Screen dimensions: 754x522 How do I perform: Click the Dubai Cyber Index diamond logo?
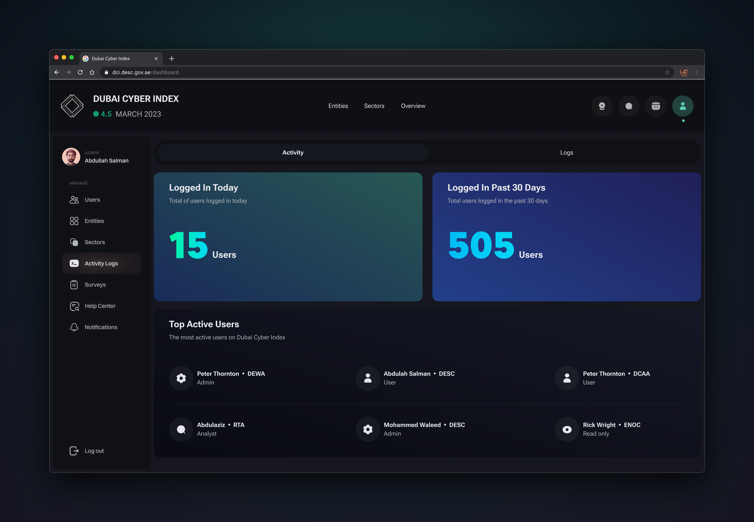72,106
